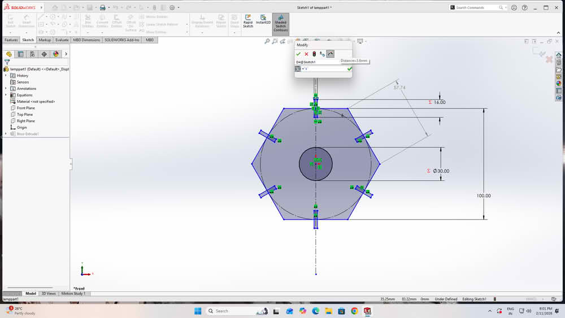Open the Evaluate ribbon tab
565x318 pixels.
(62, 40)
